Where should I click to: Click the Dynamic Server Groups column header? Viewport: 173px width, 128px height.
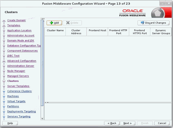[161, 32]
